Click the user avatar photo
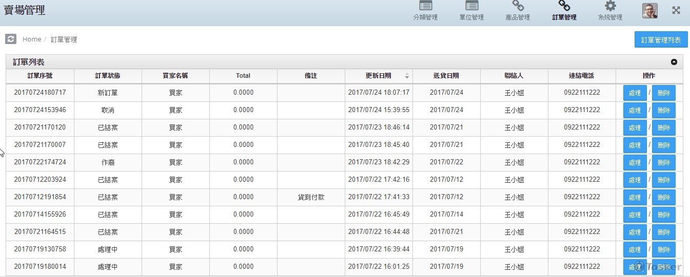 tap(649, 11)
